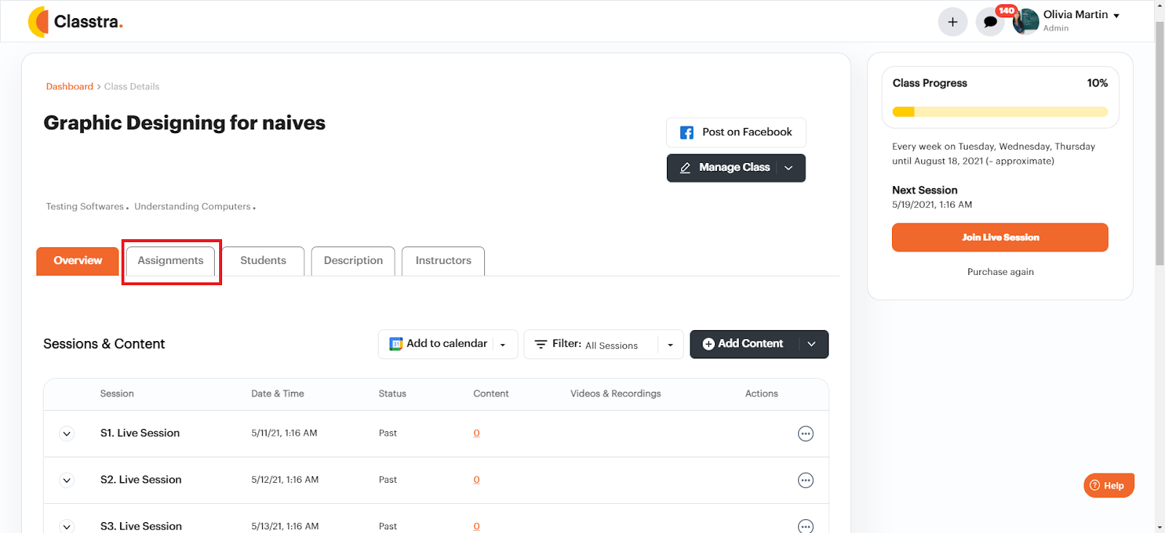Screen dimensions: 1165x533
Task: Click content count link for S2 session
Action: (x=477, y=480)
